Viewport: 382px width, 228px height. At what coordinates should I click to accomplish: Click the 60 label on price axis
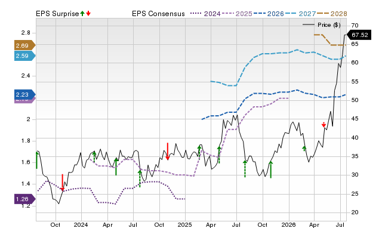[x=355, y=63]
